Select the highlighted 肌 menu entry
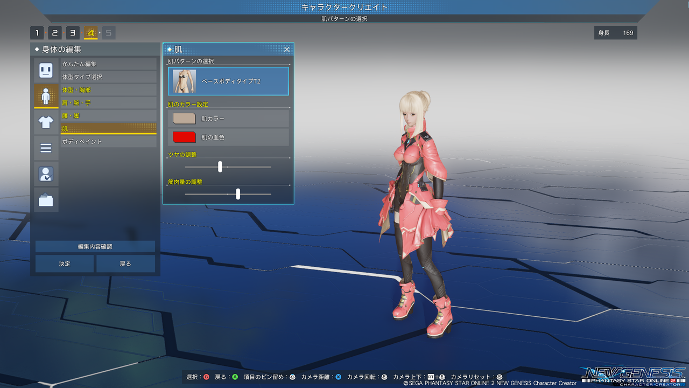689x388 pixels. pos(108,128)
